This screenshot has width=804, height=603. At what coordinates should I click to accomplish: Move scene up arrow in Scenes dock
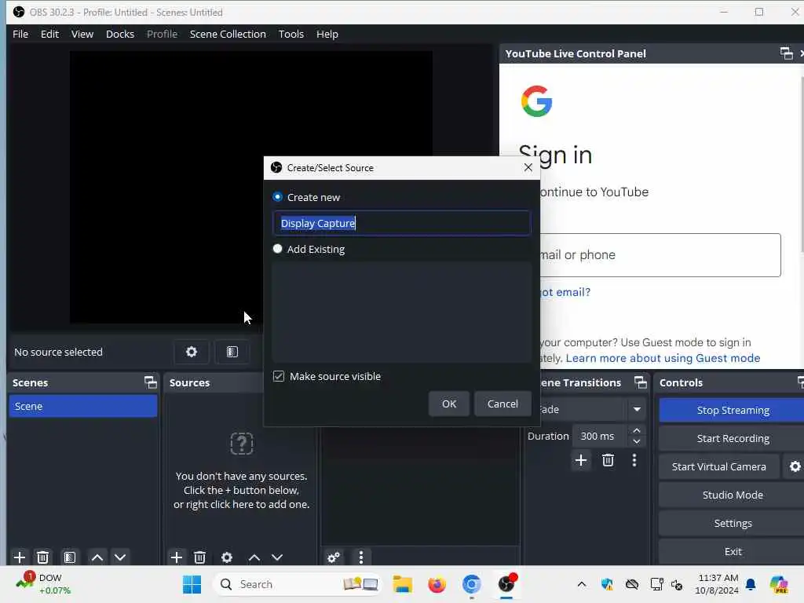pos(97,557)
